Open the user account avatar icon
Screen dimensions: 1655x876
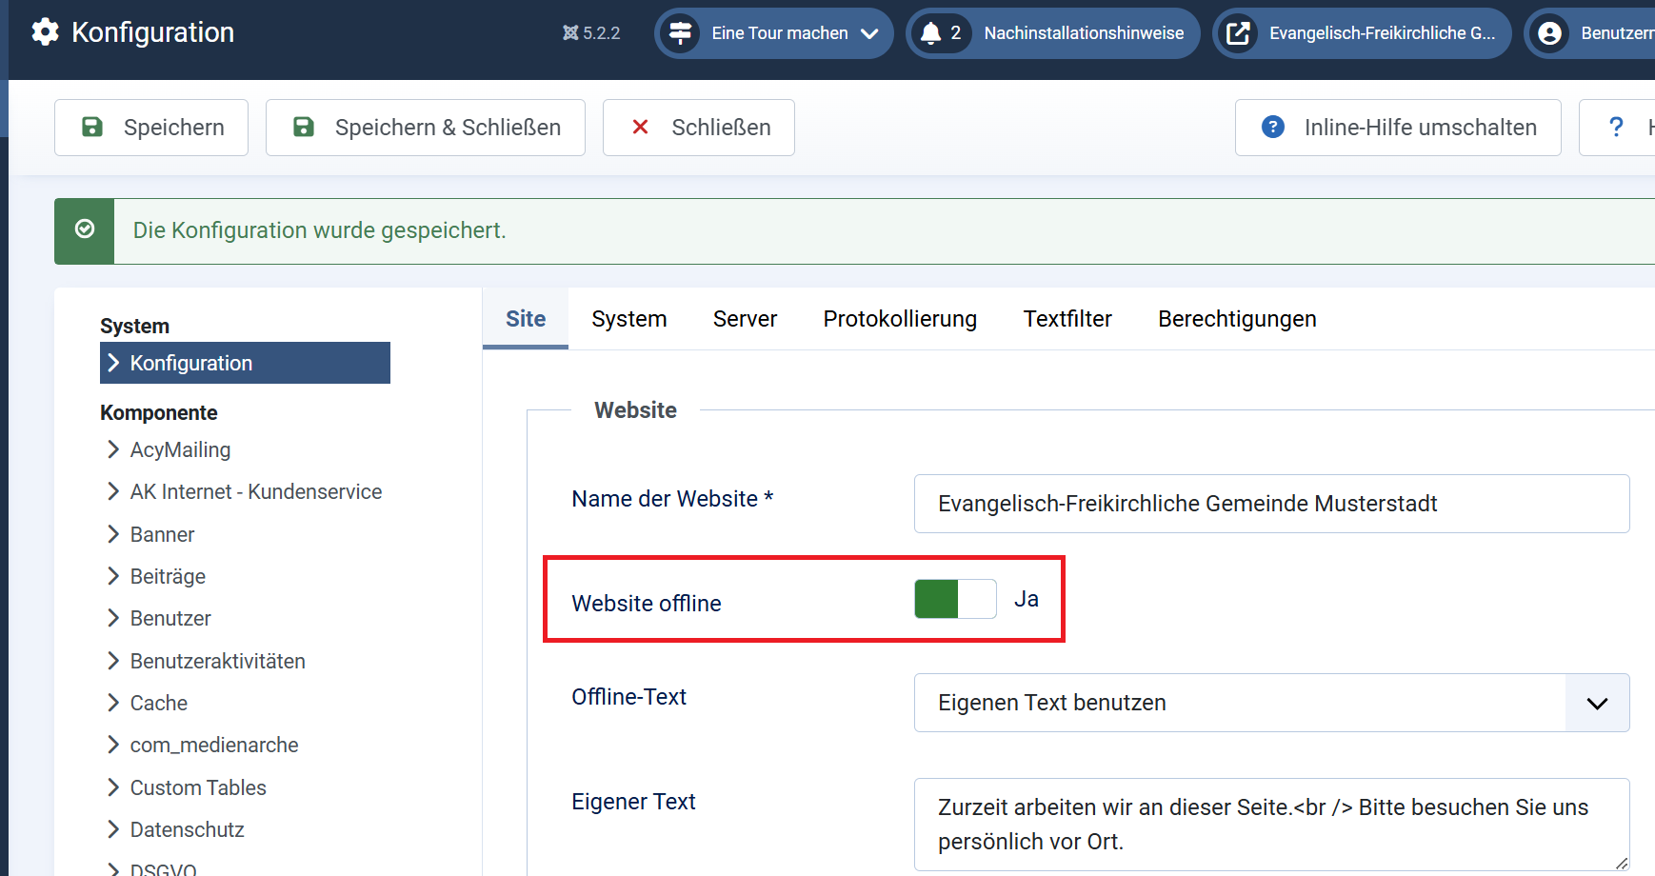(x=1549, y=33)
